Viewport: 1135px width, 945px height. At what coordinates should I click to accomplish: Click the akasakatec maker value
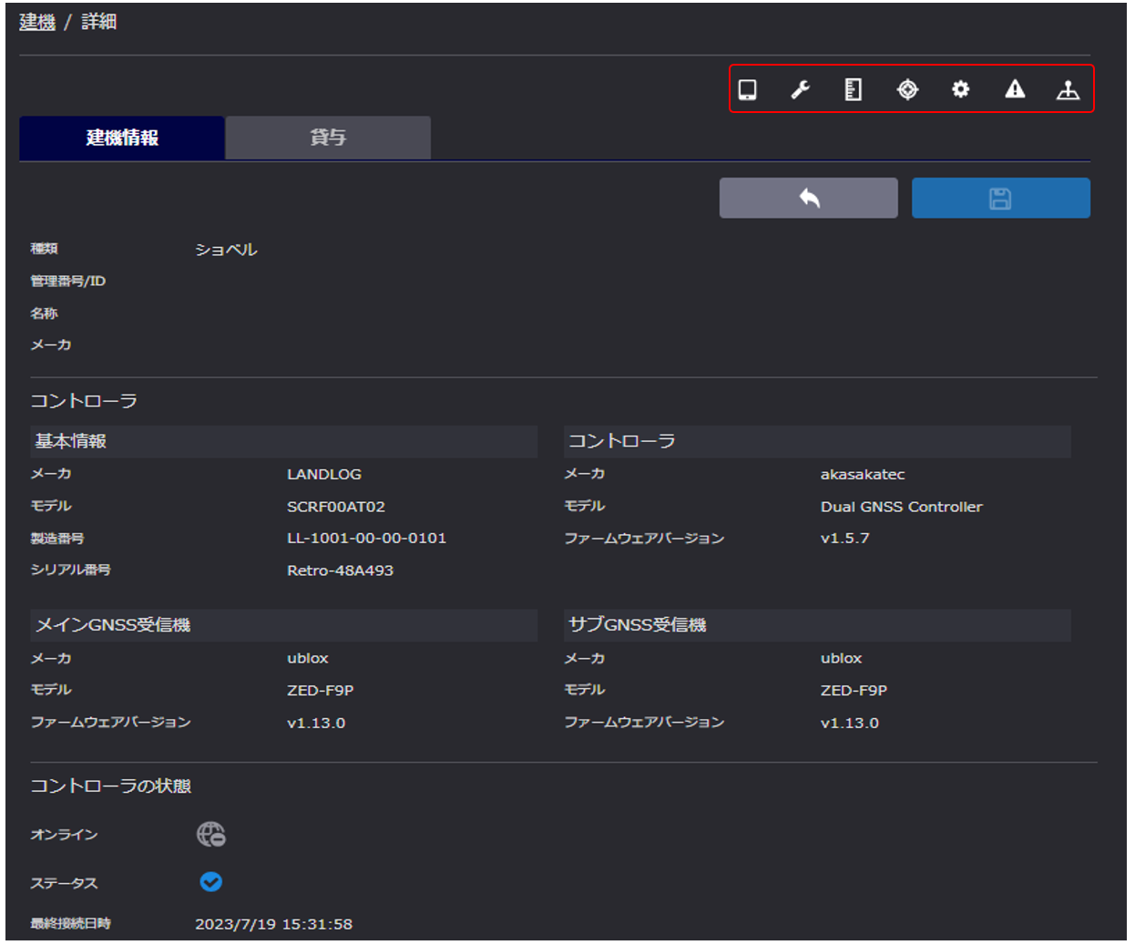[x=863, y=475]
